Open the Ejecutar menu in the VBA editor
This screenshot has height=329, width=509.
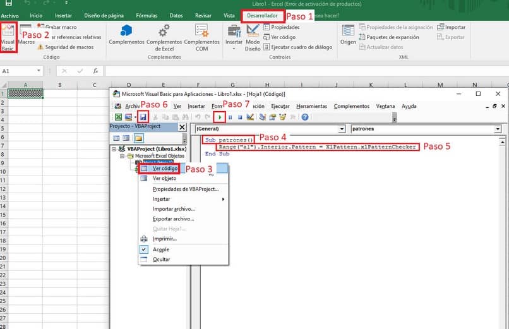click(x=280, y=107)
